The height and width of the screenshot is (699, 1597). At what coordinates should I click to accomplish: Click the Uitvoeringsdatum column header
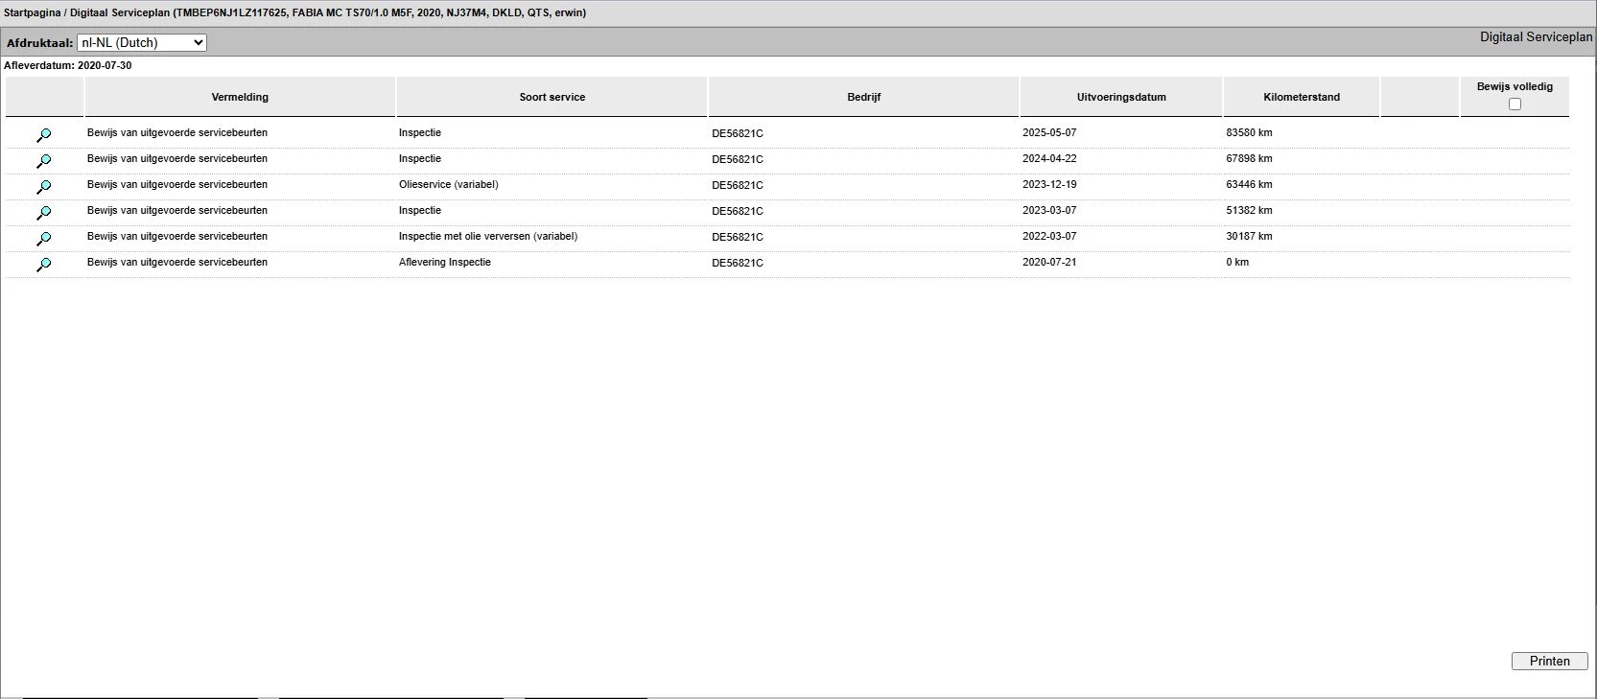(1121, 97)
